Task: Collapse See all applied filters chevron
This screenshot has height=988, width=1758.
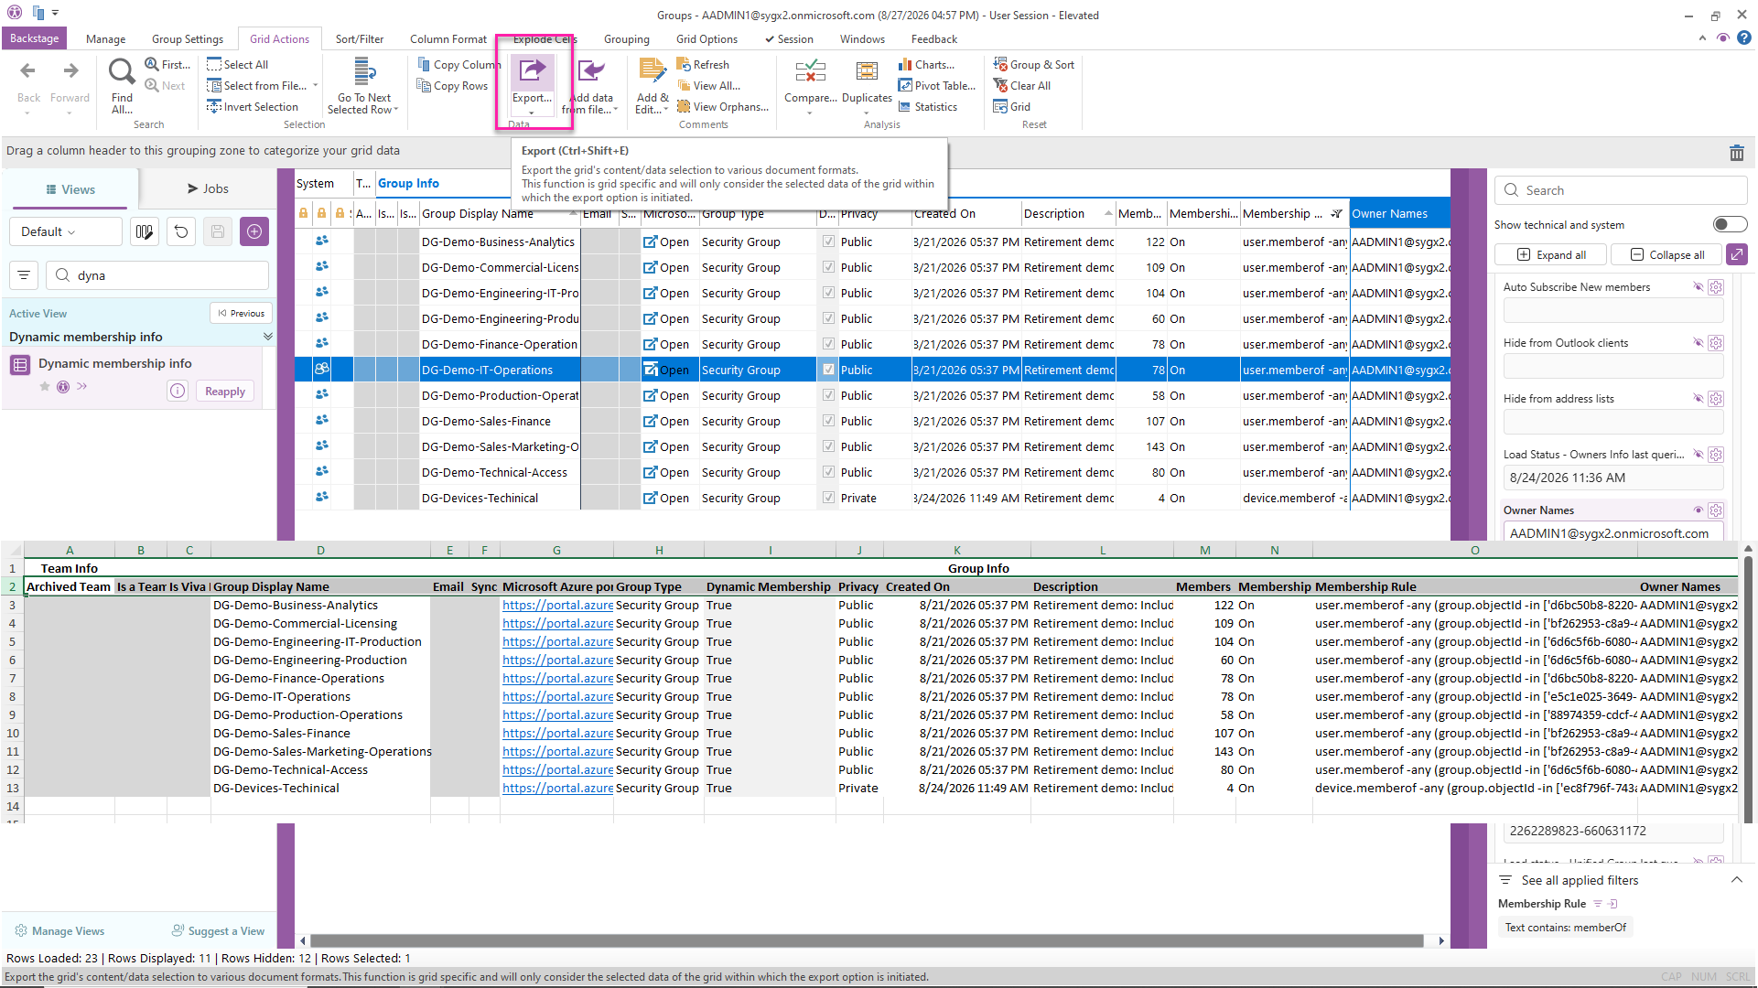Action: [1737, 880]
